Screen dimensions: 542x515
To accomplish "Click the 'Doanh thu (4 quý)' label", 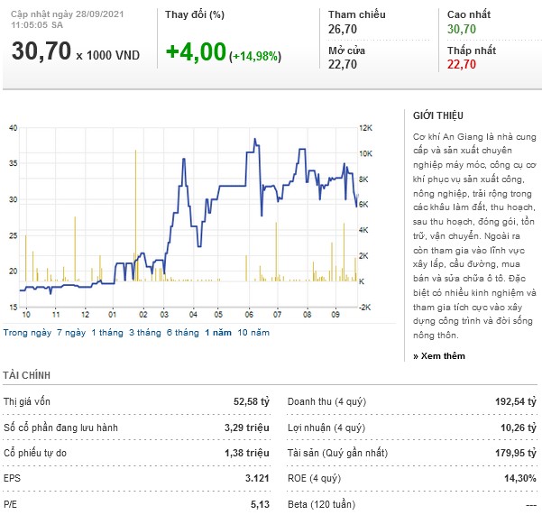I will (x=326, y=401).
